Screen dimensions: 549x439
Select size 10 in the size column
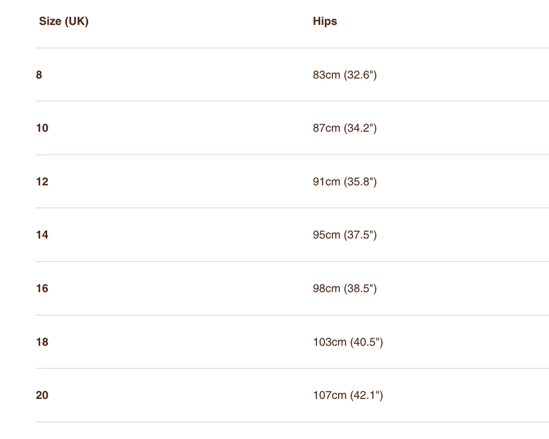point(42,128)
